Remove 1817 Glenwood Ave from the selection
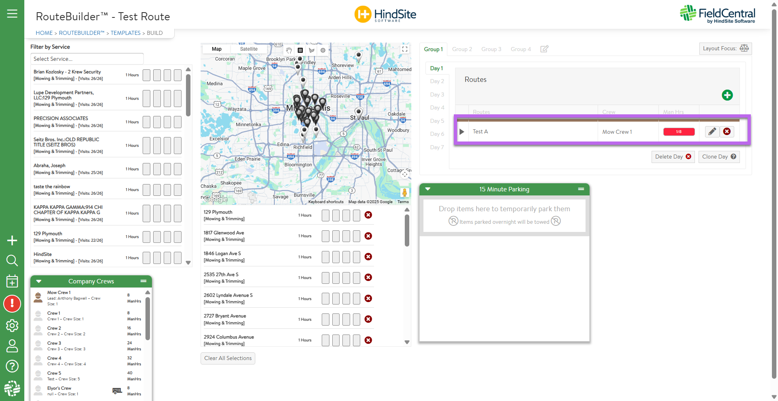This screenshot has height=401, width=778. [x=368, y=236]
